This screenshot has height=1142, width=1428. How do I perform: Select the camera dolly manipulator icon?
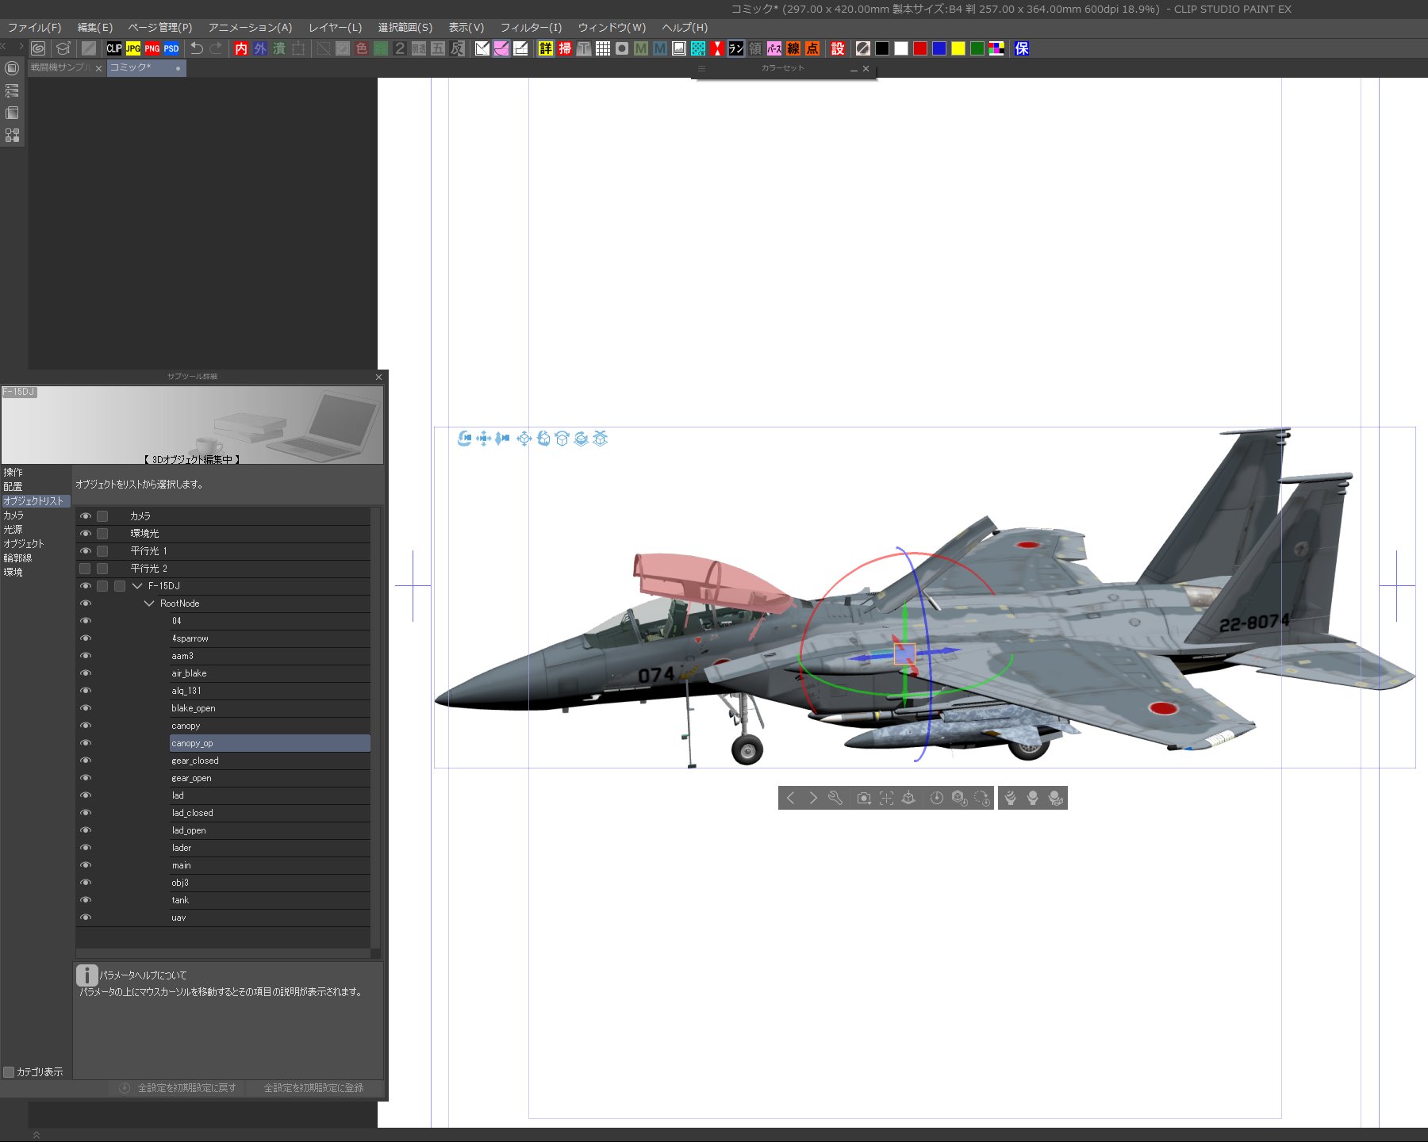point(503,439)
